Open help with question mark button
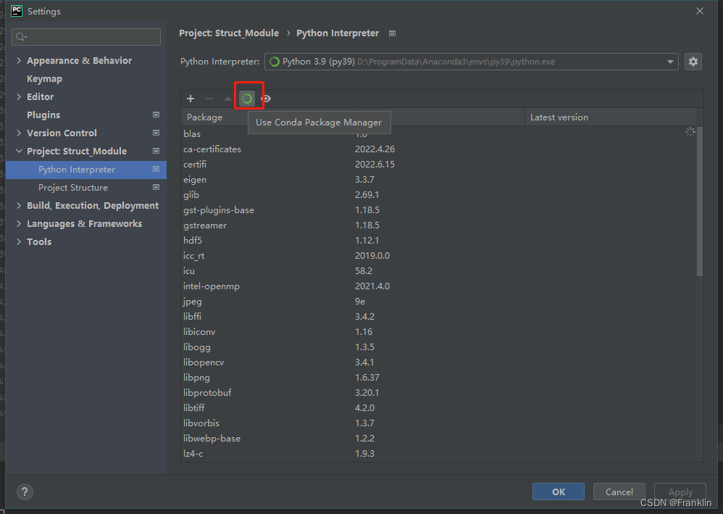Viewport: 723px width, 514px height. coord(25,492)
